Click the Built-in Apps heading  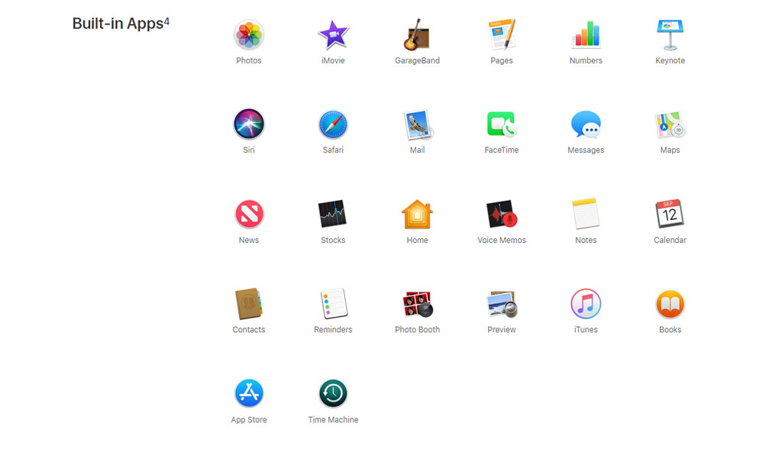point(121,24)
